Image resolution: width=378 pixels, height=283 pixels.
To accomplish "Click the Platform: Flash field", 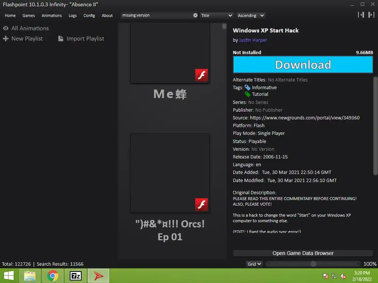I will tap(248, 125).
